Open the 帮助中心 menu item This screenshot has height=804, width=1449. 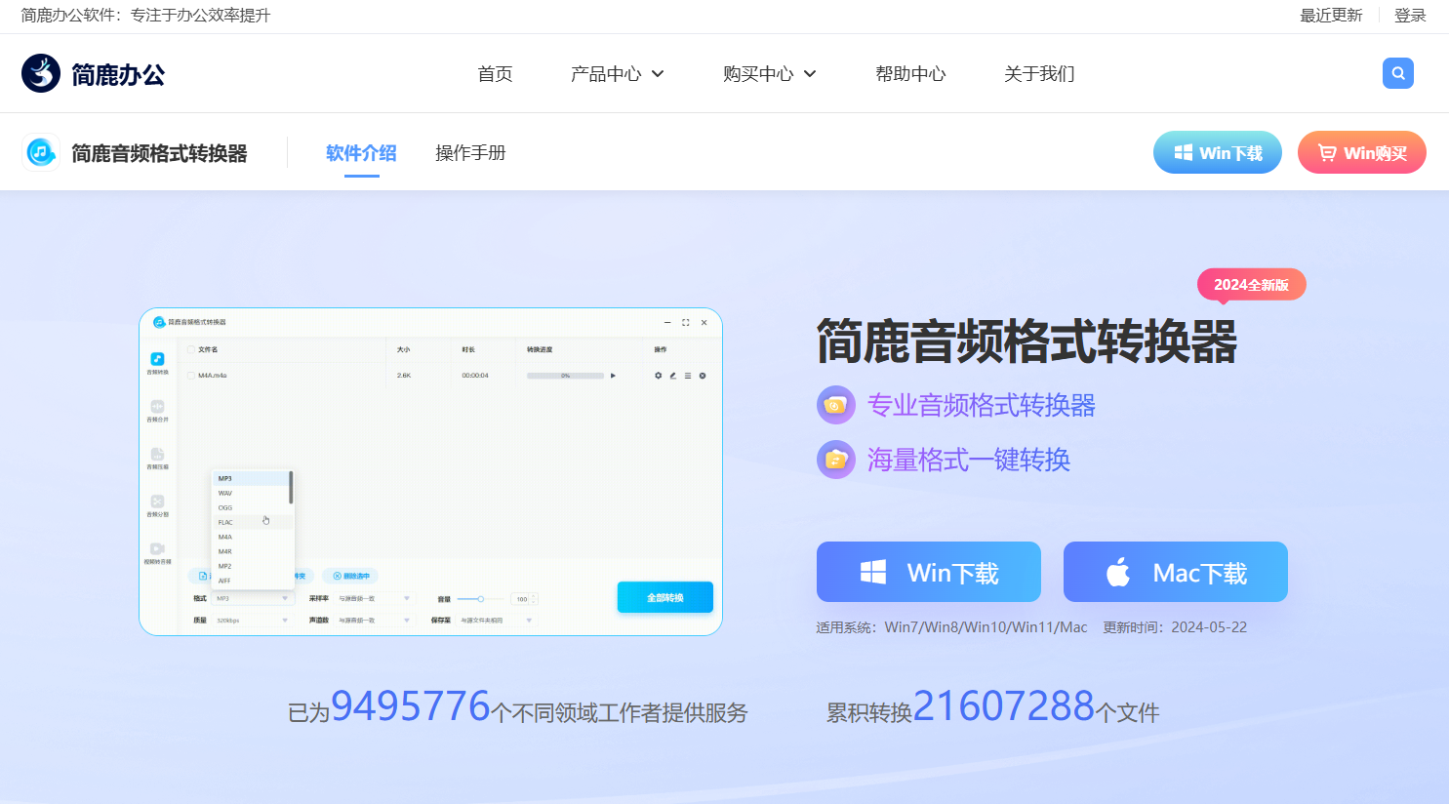tap(910, 74)
